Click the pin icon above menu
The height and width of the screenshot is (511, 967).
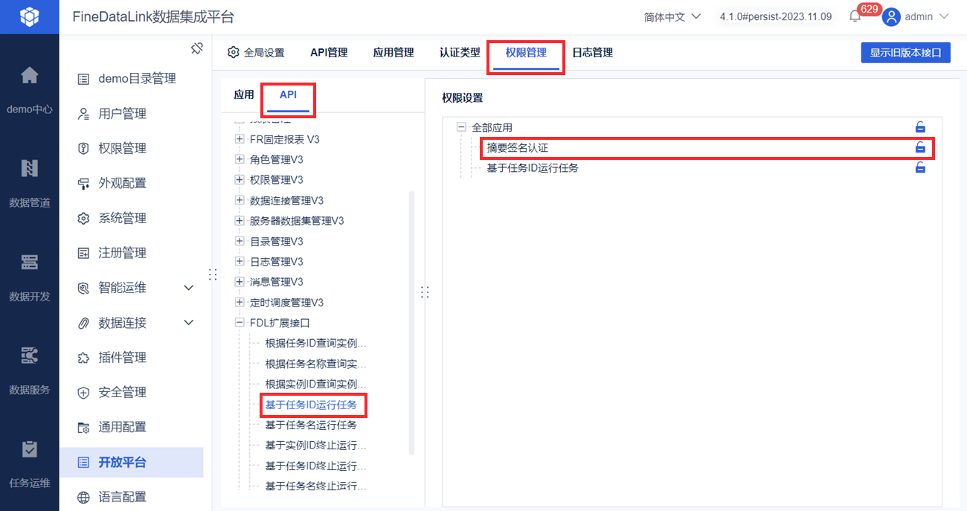[196, 48]
